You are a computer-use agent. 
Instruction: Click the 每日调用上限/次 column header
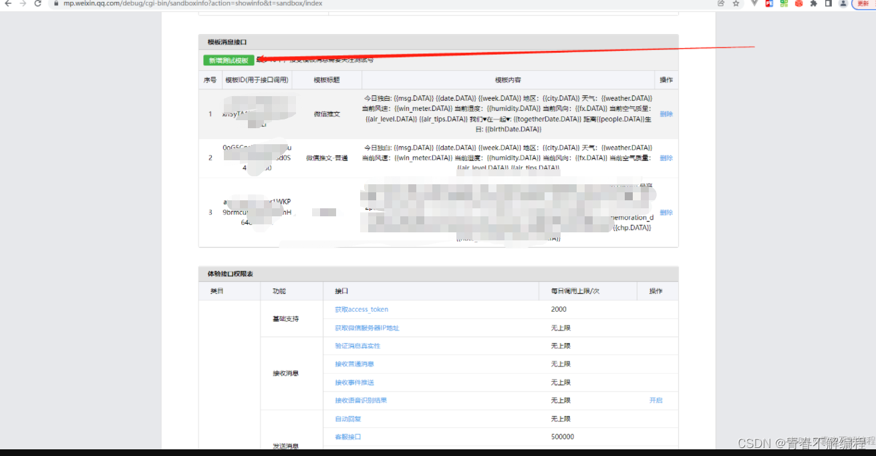[575, 291]
